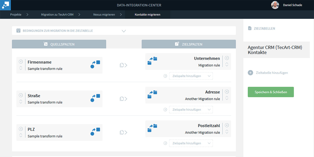
Task: Expand Bedingungen zur Migration section
Action: pos(124,31)
